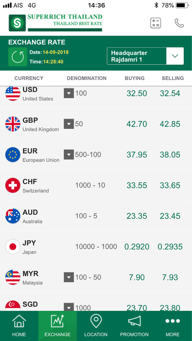Tap the Selling column header
Image resolution: width=192 pixels, height=341 pixels.
pyautogui.click(x=173, y=78)
